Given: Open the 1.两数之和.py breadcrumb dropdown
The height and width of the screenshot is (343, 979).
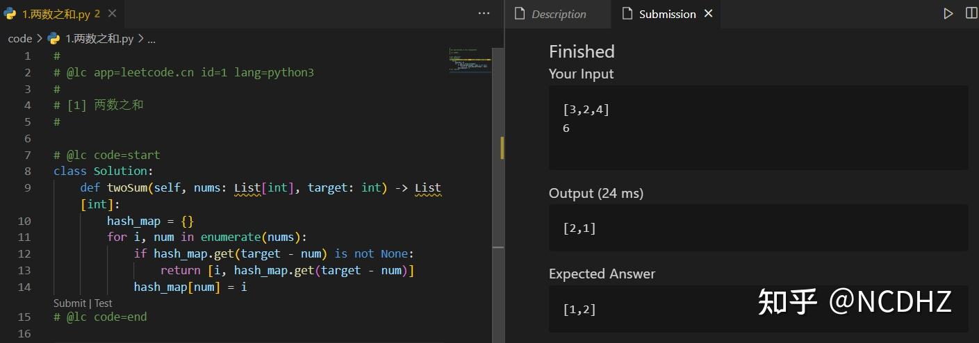Looking at the screenshot, I should (x=99, y=39).
